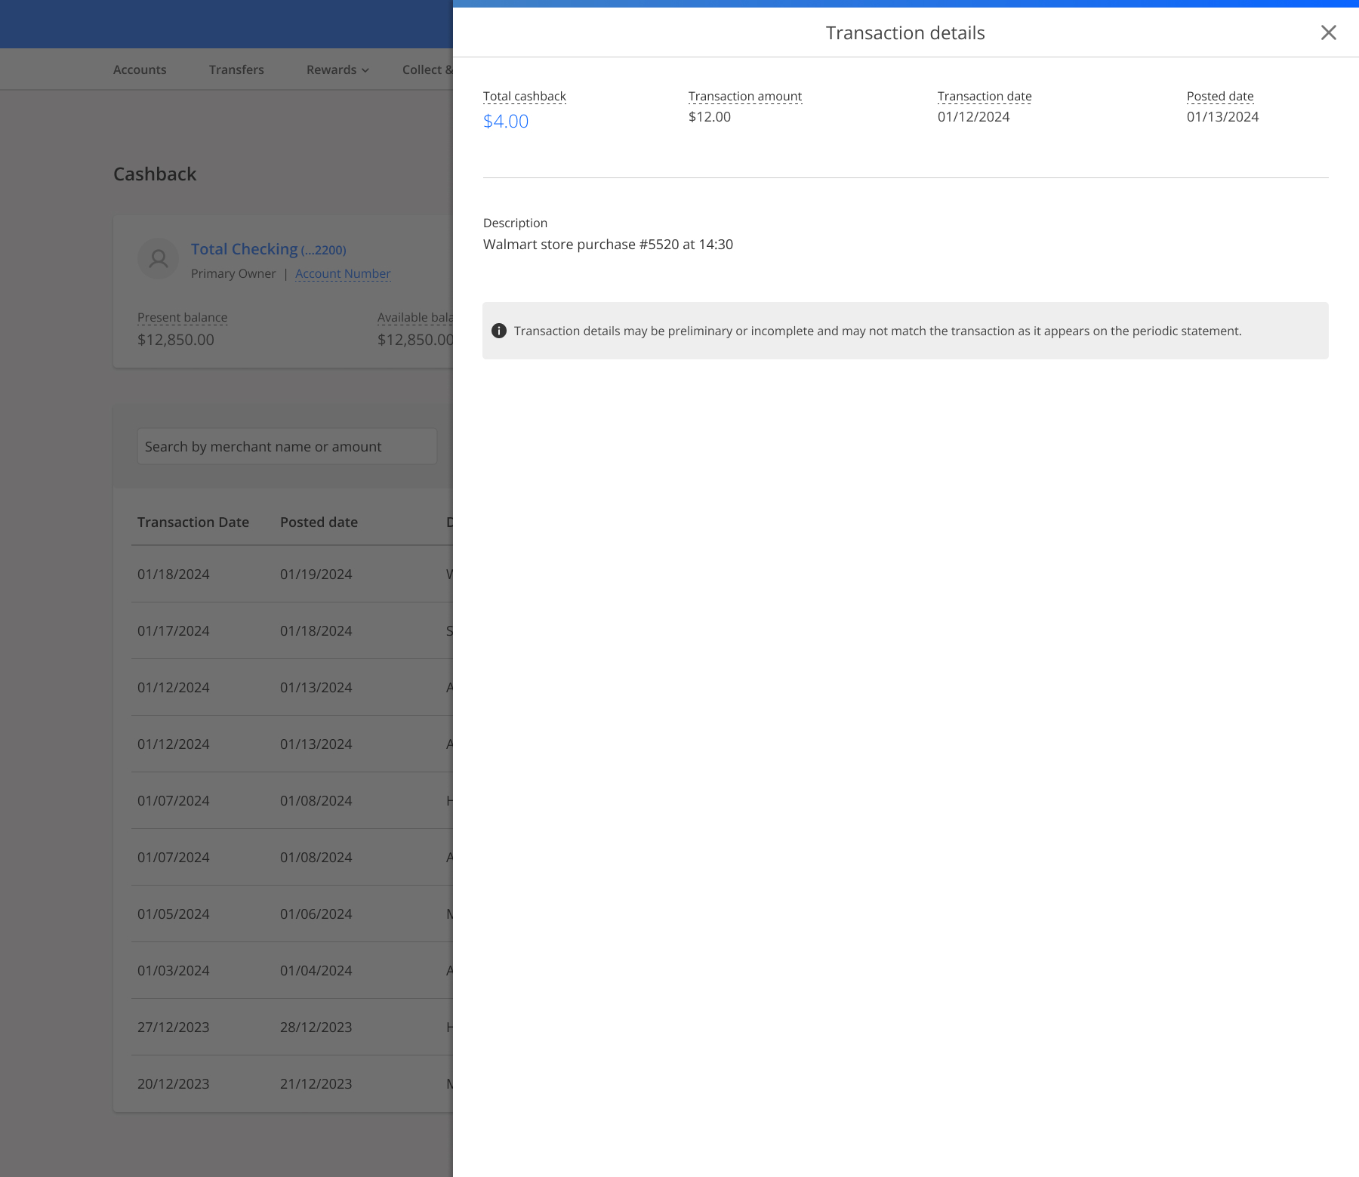Open the Collect menu item
This screenshot has width=1359, height=1177.
point(427,69)
